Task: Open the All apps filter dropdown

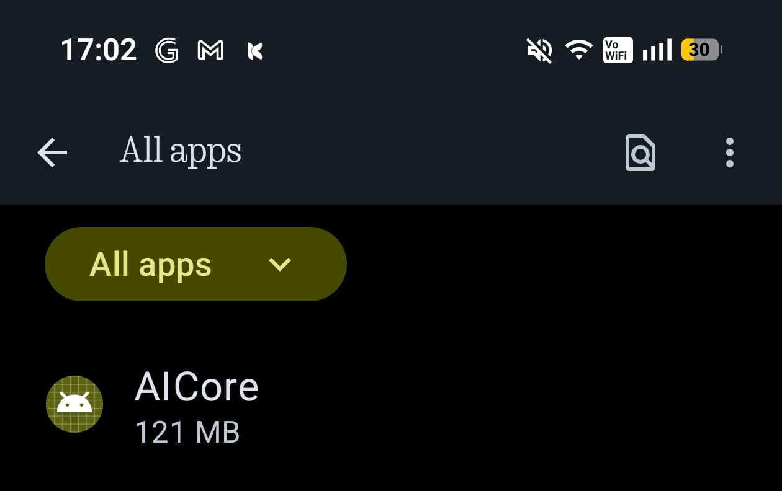Action: (x=195, y=264)
